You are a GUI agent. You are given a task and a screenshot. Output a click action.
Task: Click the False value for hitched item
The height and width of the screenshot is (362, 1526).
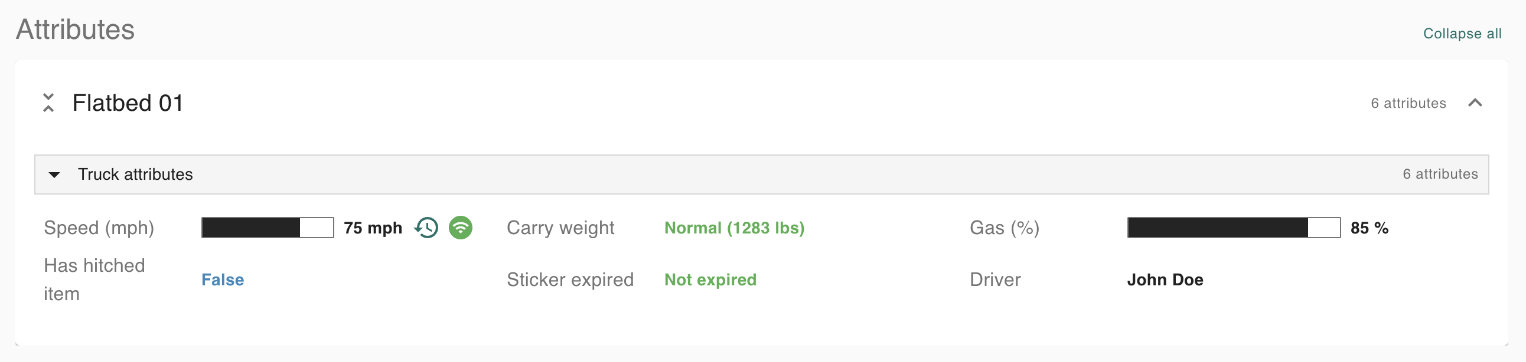click(223, 280)
